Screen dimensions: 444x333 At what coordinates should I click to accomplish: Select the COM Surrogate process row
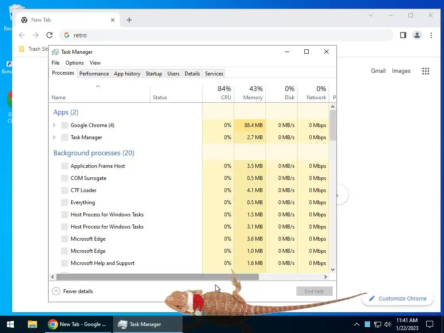coord(189,178)
